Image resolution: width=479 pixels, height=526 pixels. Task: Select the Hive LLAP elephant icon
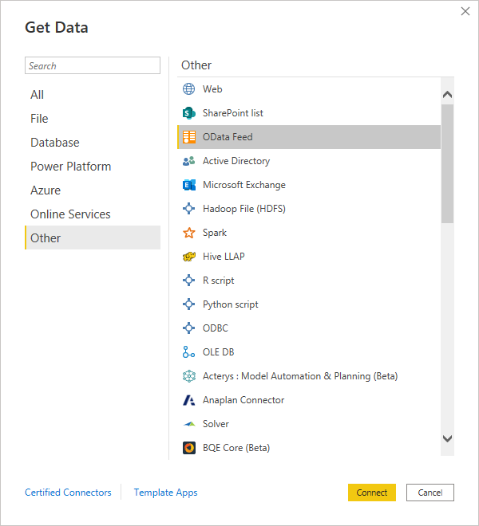(189, 257)
